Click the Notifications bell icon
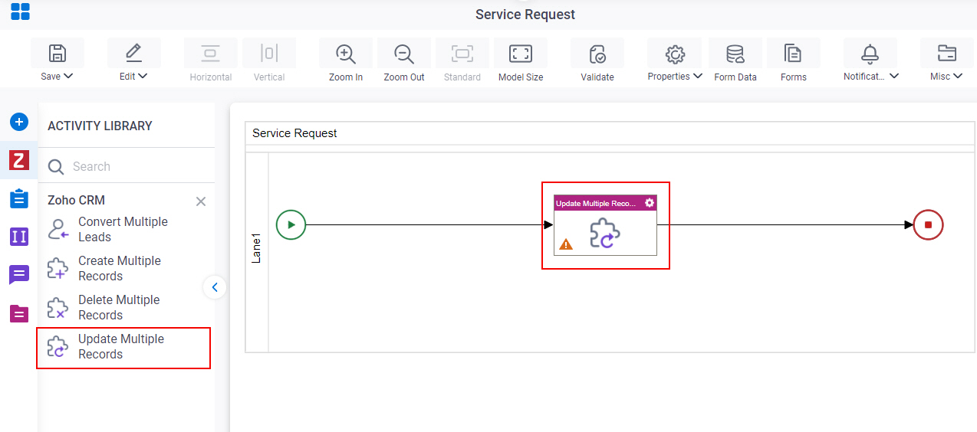This screenshot has height=432, width=977. coord(870,54)
